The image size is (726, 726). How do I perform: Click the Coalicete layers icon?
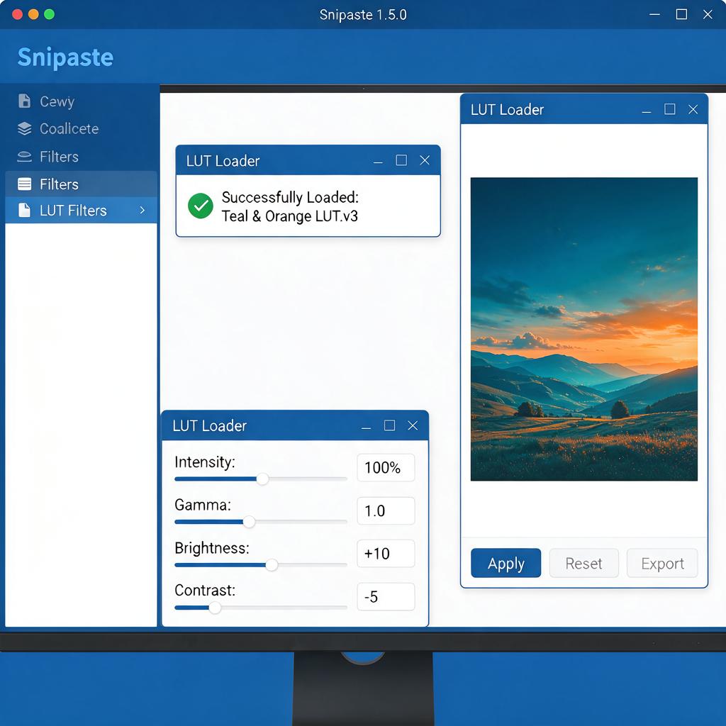pyautogui.click(x=25, y=129)
